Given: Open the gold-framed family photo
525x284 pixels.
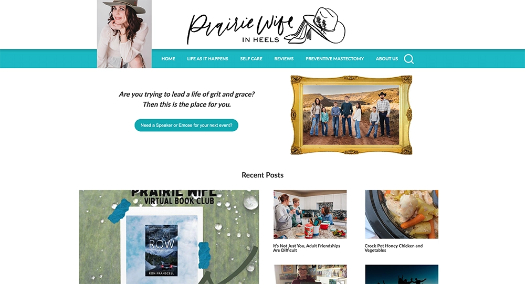Looking at the screenshot, I should (351, 115).
